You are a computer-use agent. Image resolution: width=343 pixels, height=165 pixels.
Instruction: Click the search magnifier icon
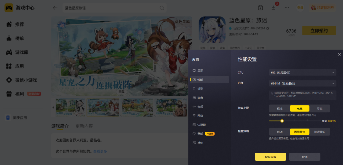162,8
